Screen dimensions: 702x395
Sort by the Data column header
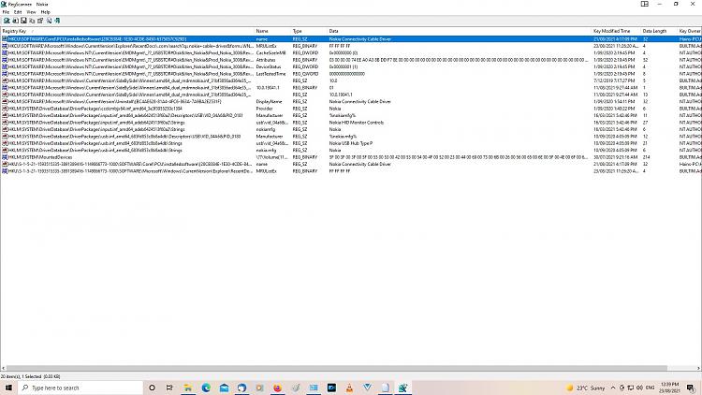tap(460, 31)
